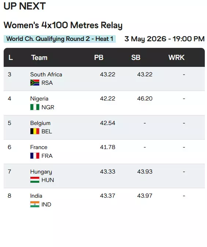This screenshot has width=207, height=247.
Task: Click the South Africa flag icon
Action: (35, 83)
